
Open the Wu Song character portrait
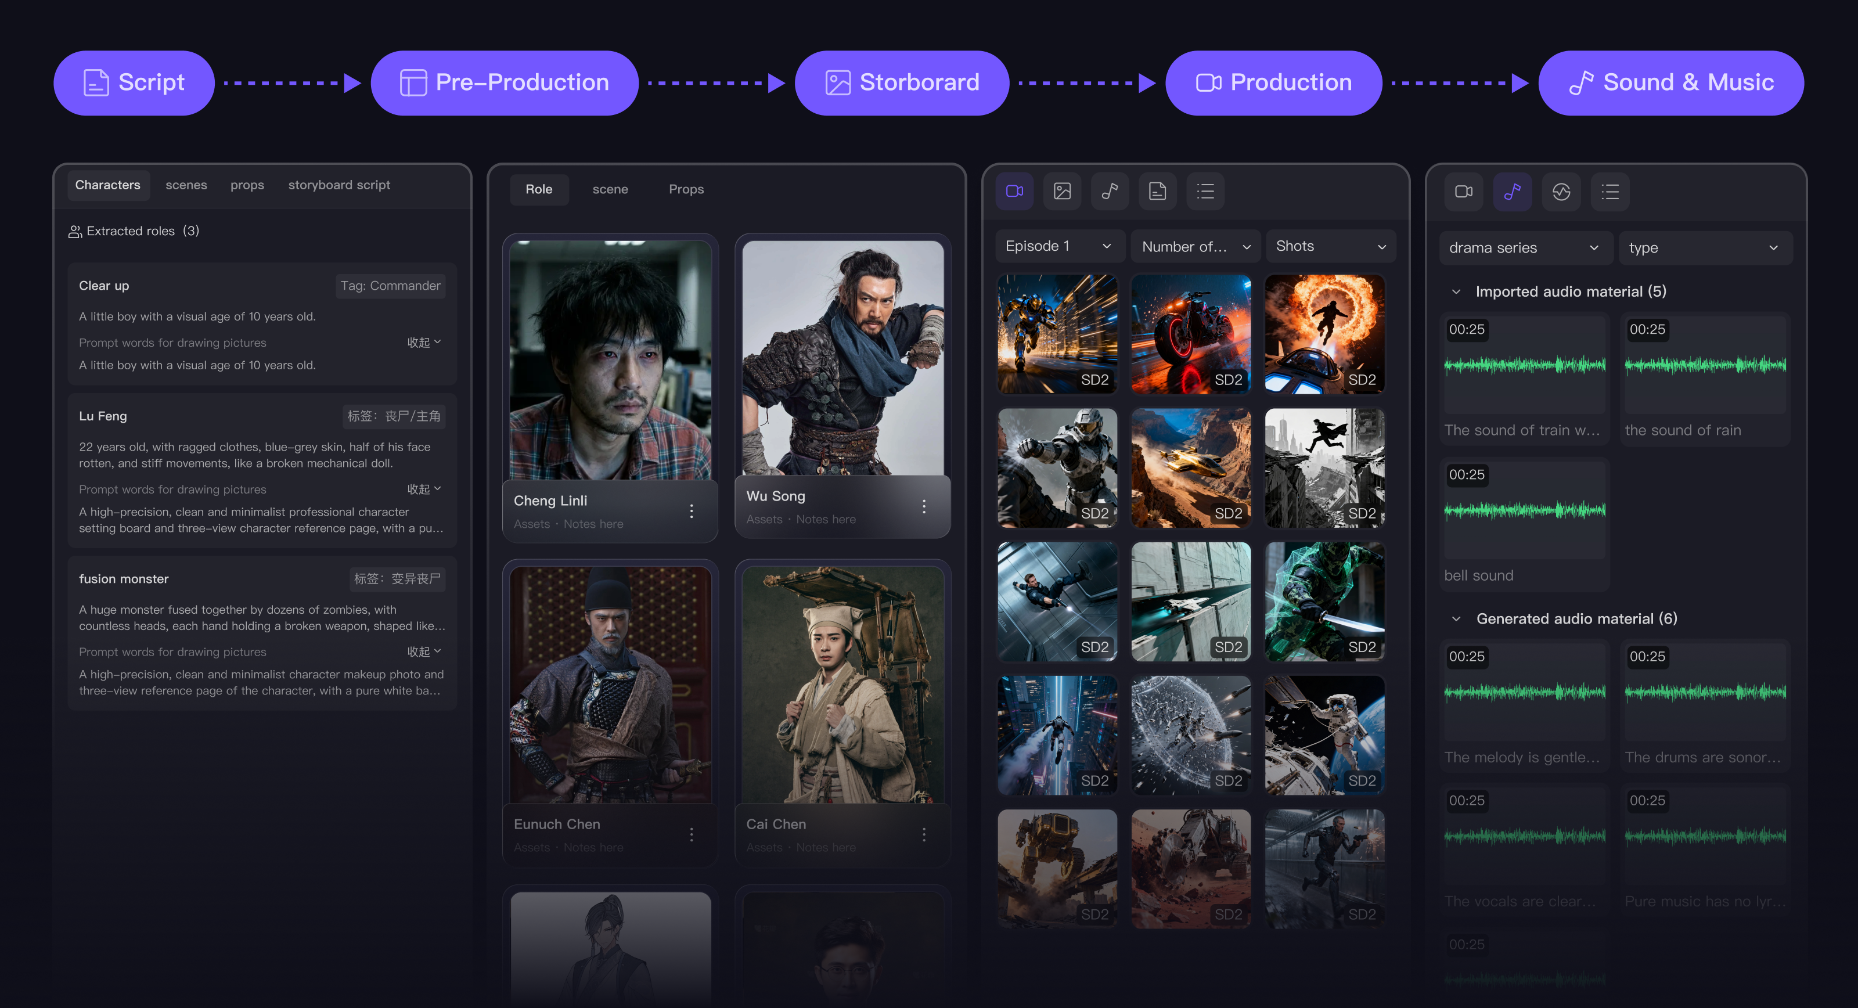842,358
